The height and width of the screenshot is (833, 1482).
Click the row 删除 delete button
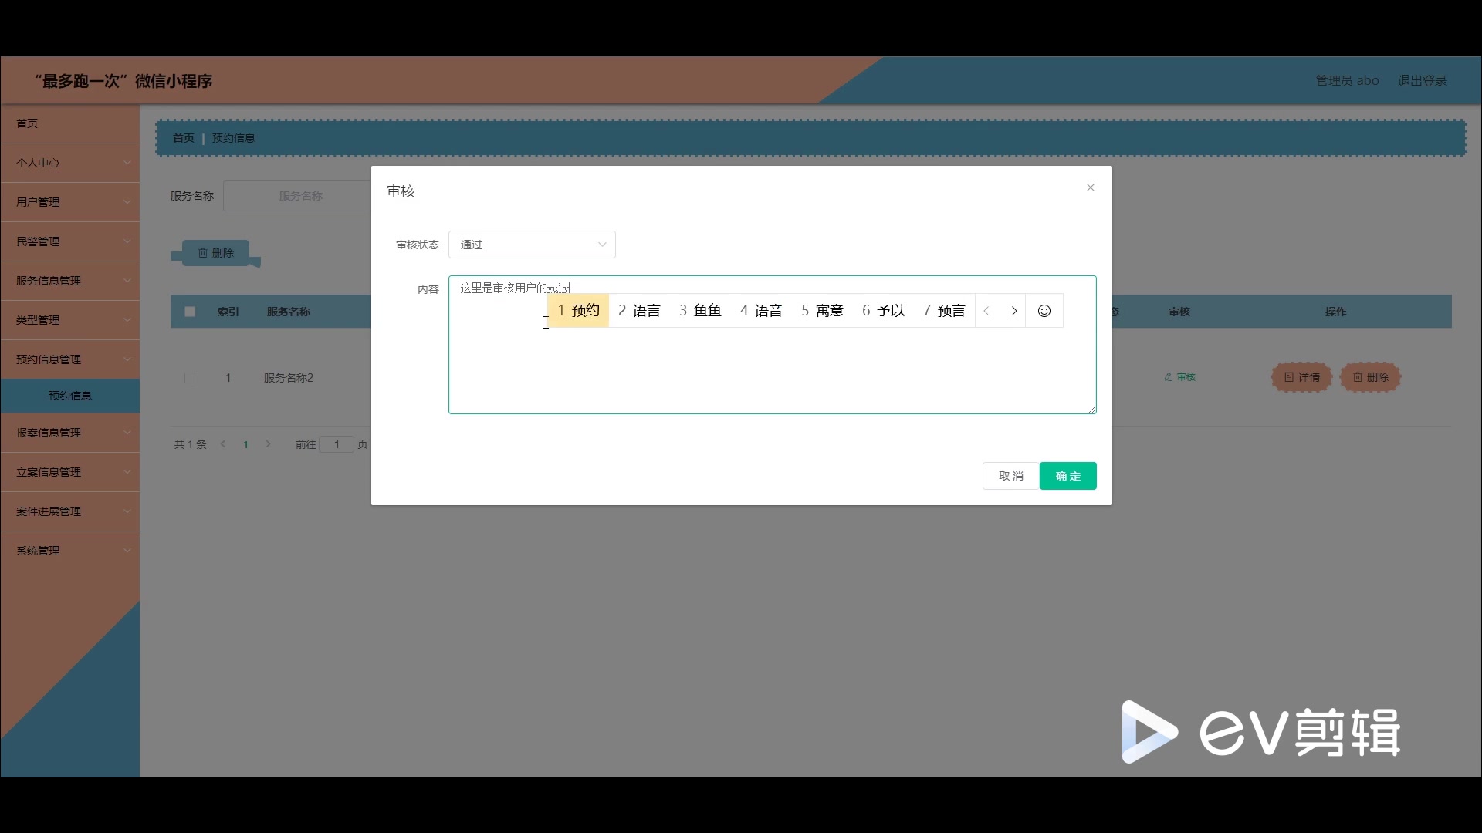1370,377
